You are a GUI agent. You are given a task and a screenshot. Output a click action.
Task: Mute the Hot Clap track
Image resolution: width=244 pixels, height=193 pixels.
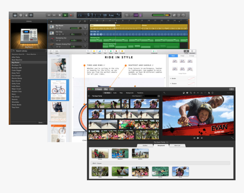point(57,34)
